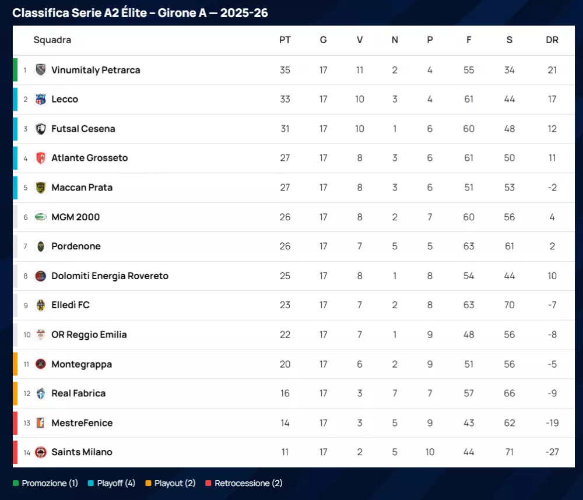
Task: Click the orange Playout legend swatch
Action: tap(148, 483)
